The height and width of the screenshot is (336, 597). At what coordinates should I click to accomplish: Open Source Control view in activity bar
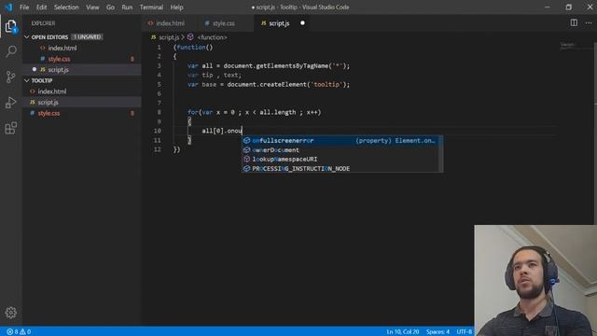coord(10,77)
